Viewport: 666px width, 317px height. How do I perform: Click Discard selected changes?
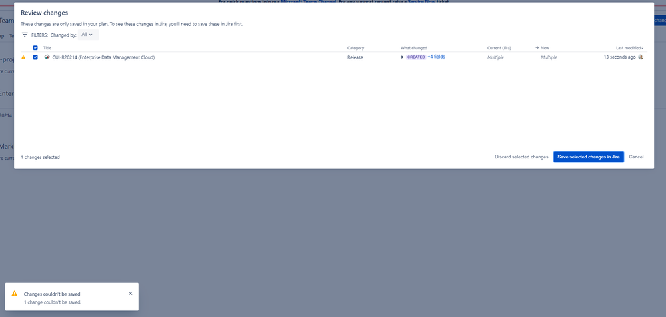tap(521, 157)
